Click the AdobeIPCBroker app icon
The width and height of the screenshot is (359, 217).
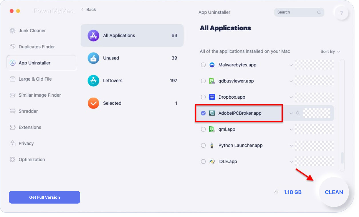(x=212, y=113)
